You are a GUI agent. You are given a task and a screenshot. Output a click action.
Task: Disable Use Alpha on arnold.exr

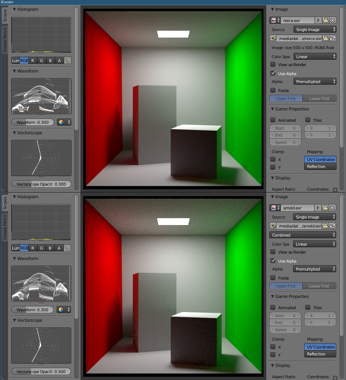click(x=273, y=261)
